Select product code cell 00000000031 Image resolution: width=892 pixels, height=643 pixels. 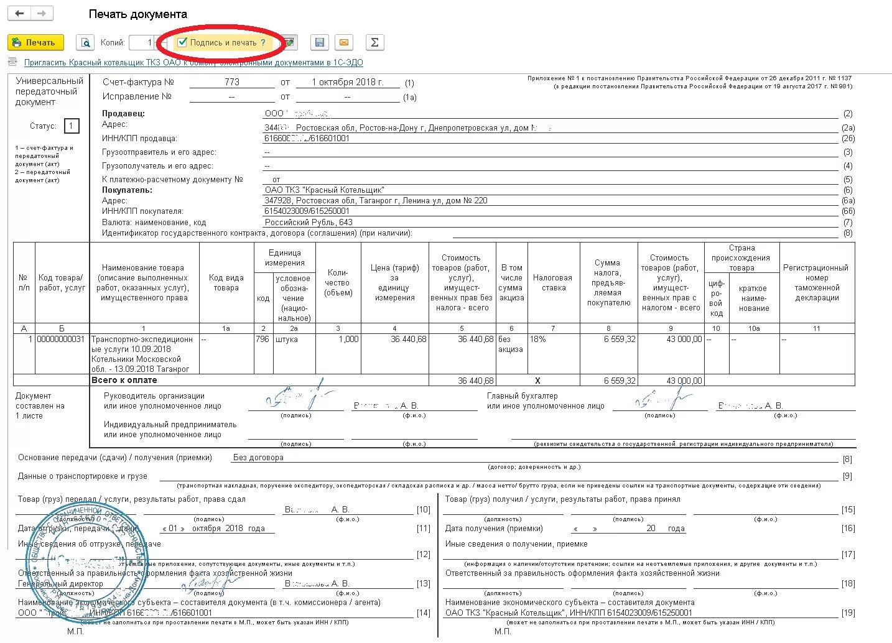click(62, 354)
